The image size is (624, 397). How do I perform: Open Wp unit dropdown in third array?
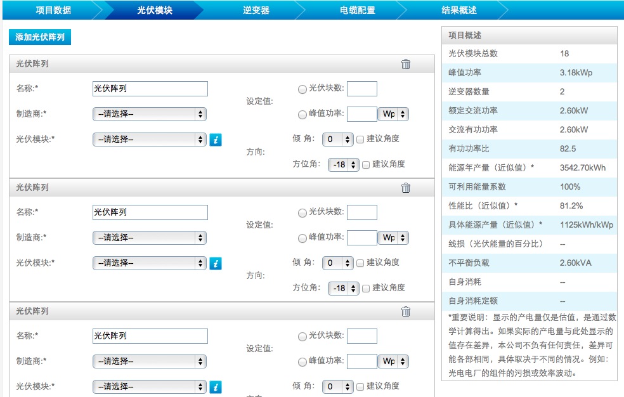click(393, 361)
